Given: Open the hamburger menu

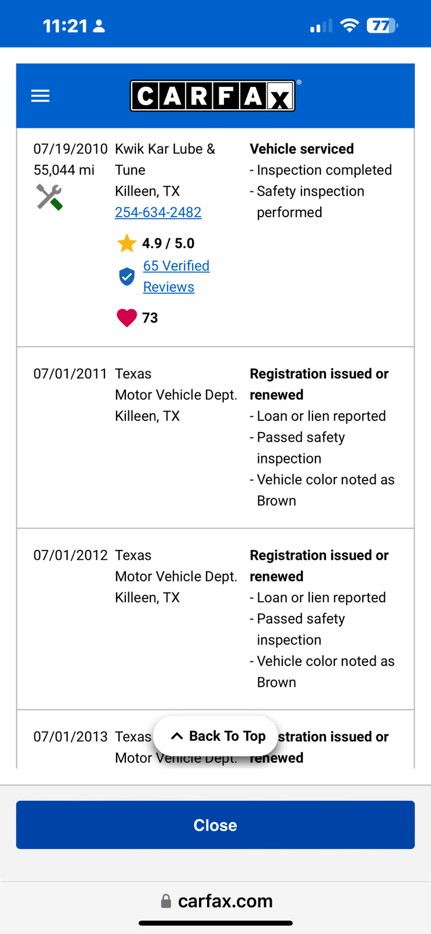Looking at the screenshot, I should click(40, 96).
